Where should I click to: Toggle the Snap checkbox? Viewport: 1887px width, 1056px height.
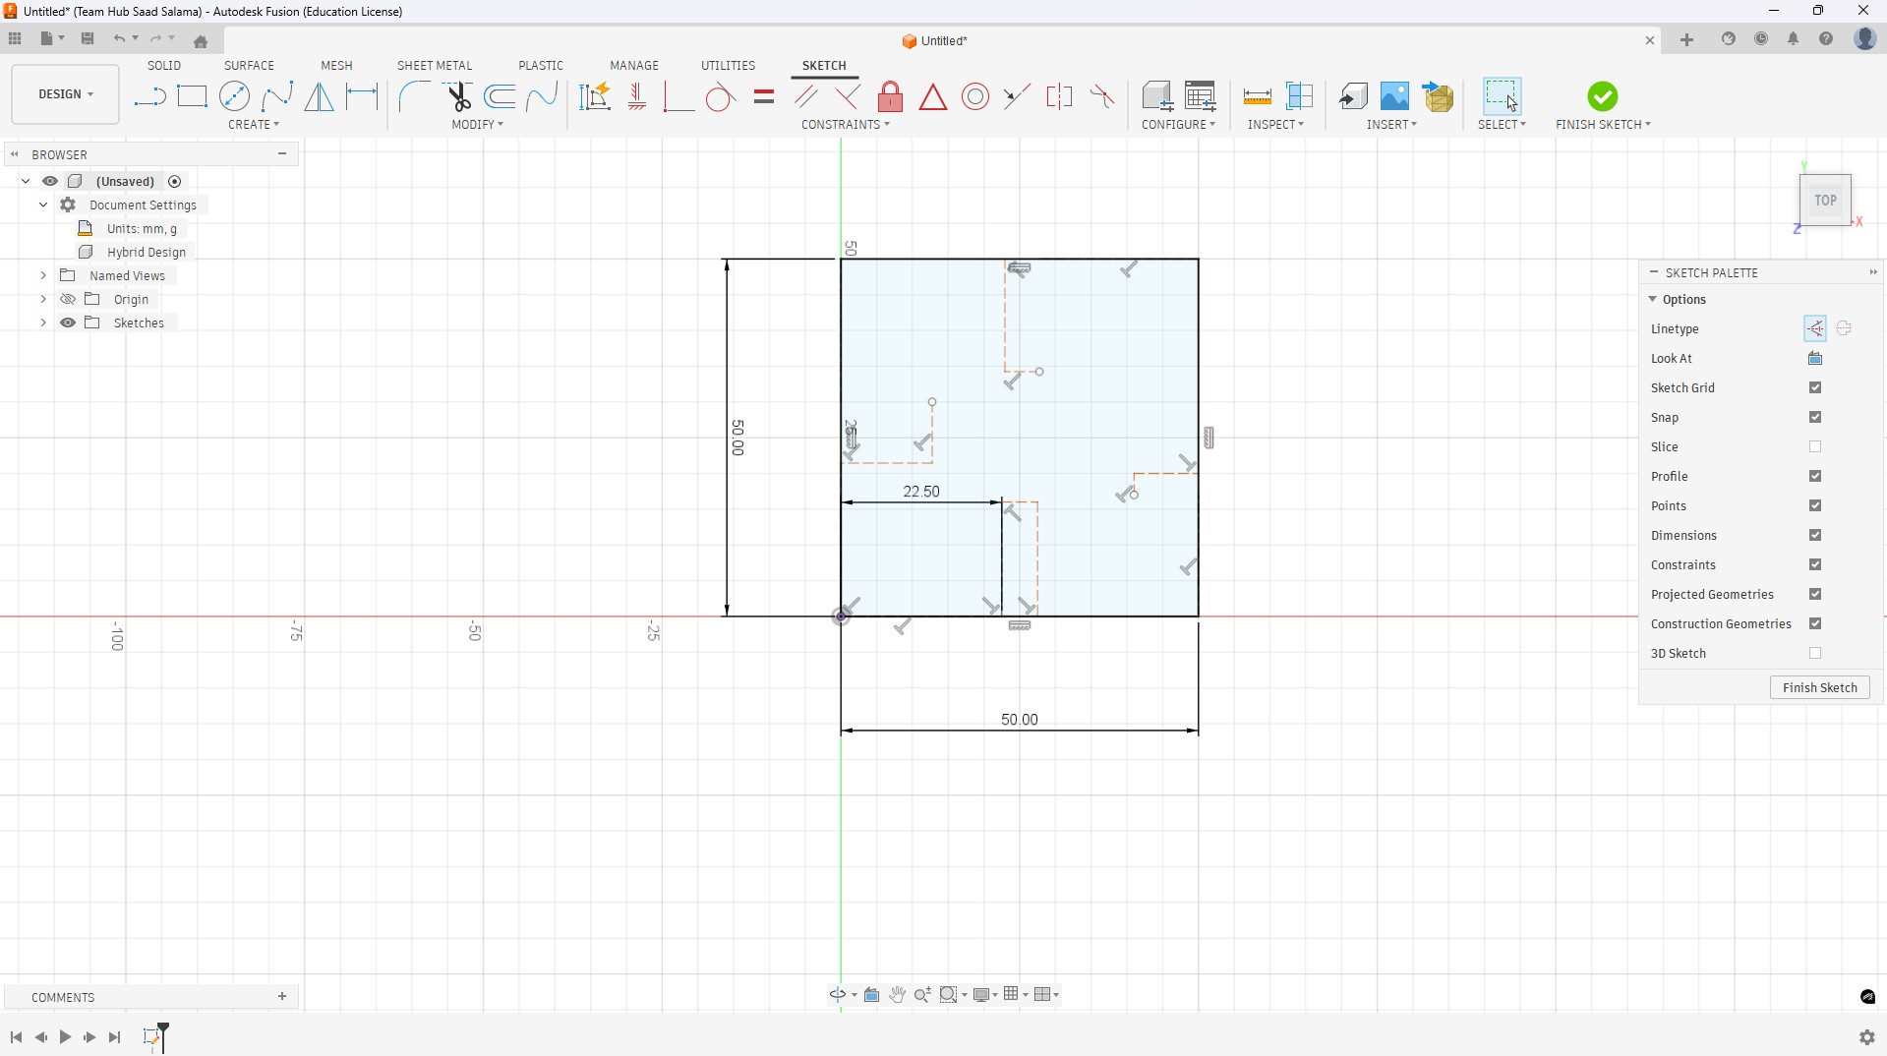1815,417
